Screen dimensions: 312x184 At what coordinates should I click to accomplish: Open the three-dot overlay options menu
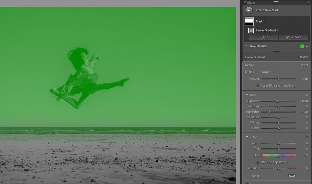308,46
